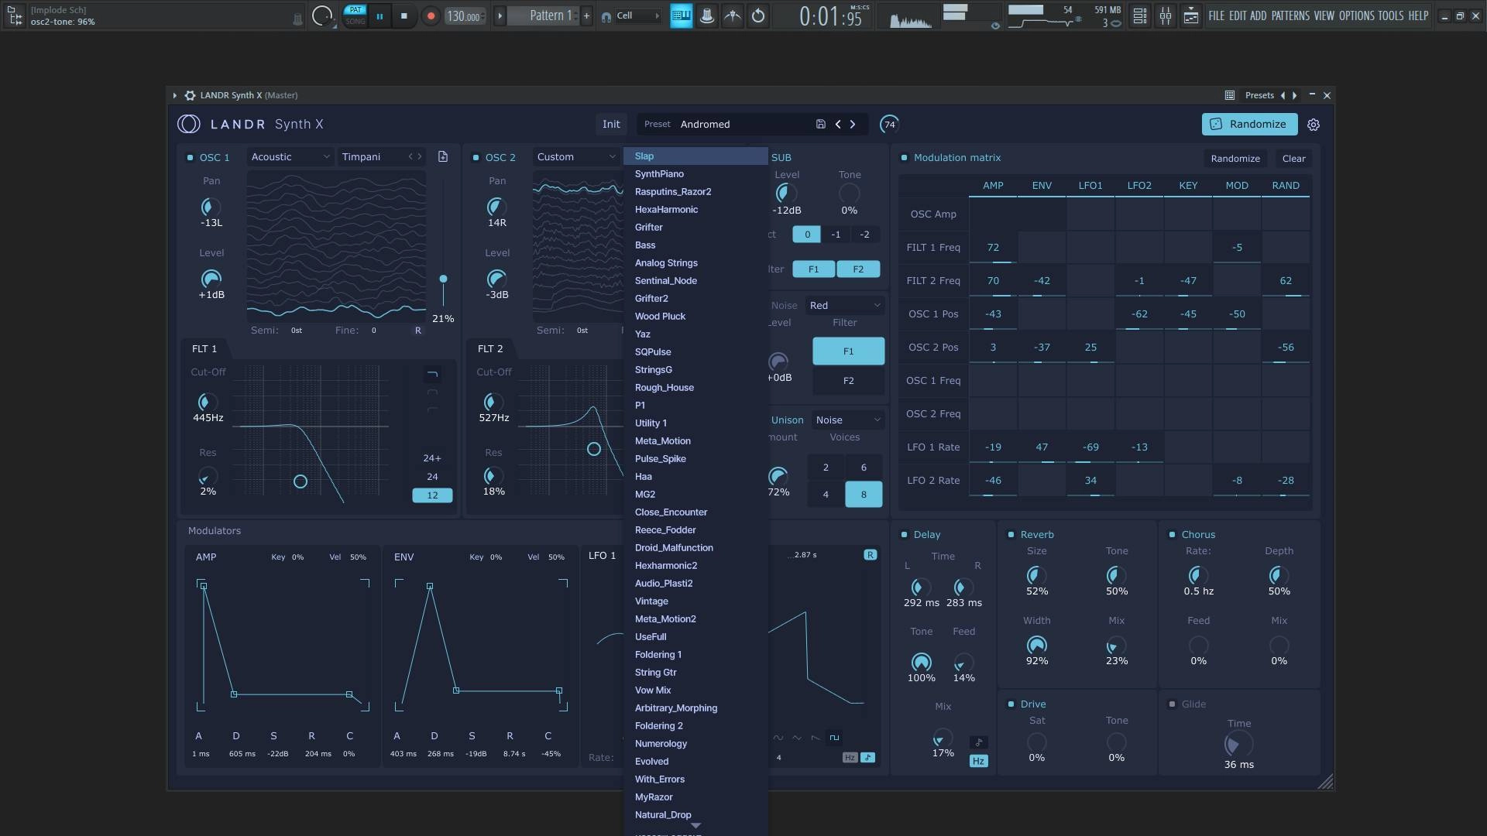Toggle the Drive effect enable

click(1011, 704)
